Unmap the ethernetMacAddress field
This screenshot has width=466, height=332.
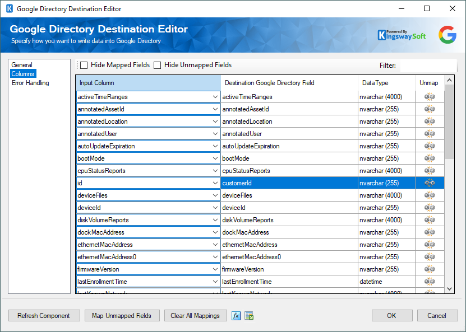(429, 244)
